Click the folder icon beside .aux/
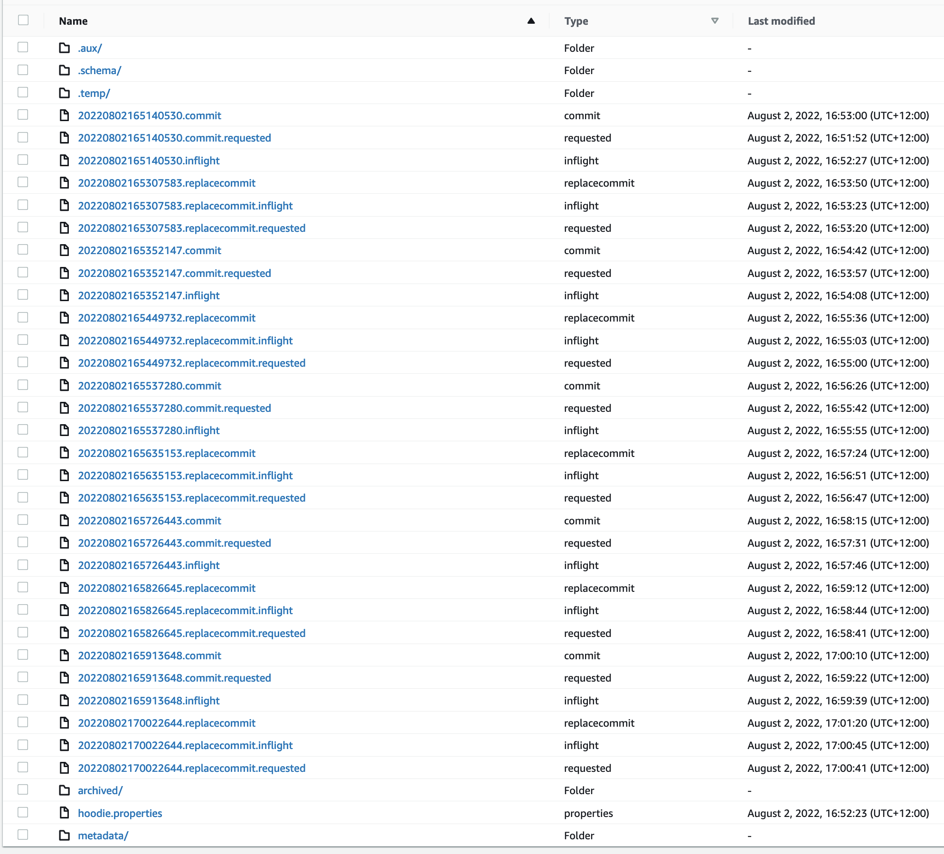 click(64, 48)
